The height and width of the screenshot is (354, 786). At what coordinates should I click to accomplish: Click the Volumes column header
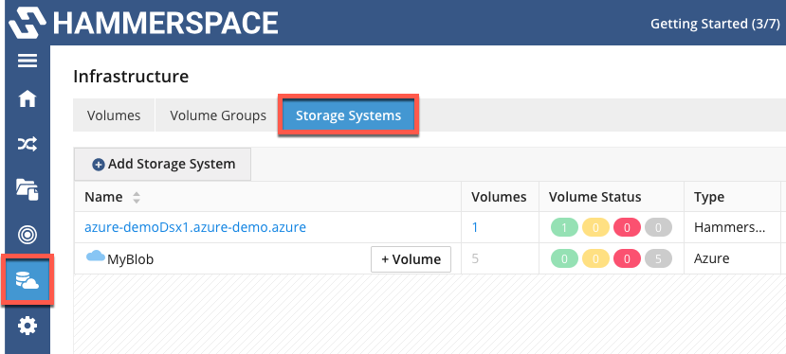pyautogui.click(x=499, y=197)
